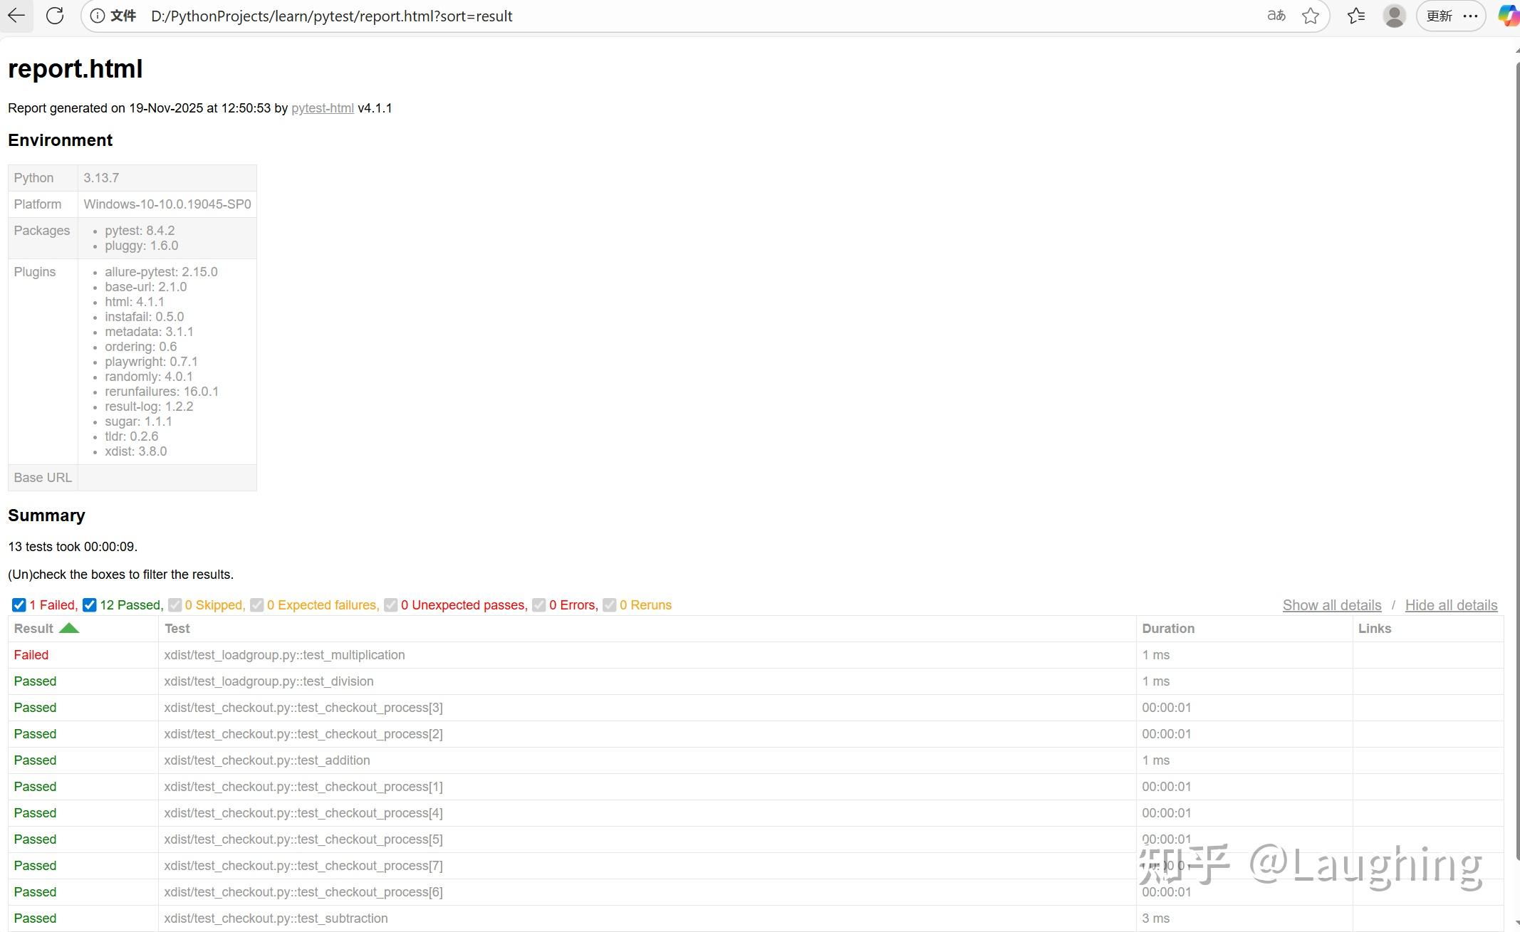This screenshot has height=932, width=1520.
Task: Open the Copilot icon
Action: pos(1508,16)
